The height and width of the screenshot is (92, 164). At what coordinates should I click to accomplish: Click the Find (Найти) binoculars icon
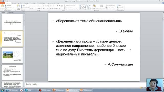coord(118,5)
